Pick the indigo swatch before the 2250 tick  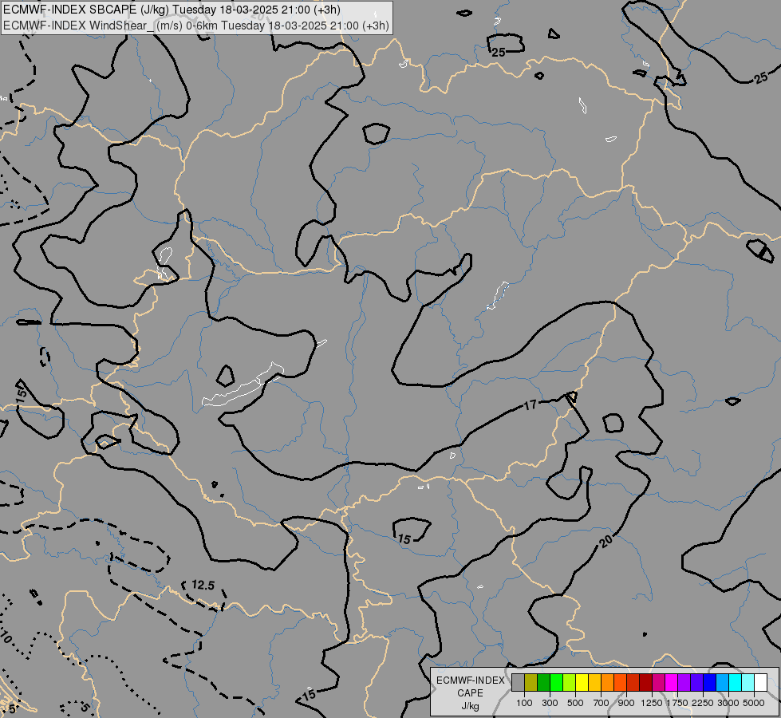pyautogui.click(x=696, y=683)
